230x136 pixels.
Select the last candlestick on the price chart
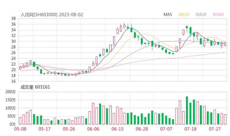(225, 44)
